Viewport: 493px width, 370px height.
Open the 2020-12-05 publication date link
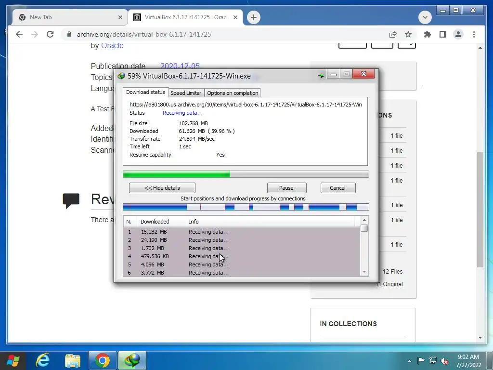click(180, 66)
